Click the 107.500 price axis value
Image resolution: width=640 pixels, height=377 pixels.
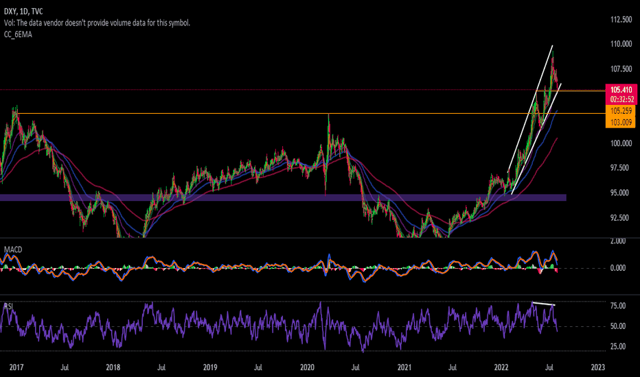[621, 69]
